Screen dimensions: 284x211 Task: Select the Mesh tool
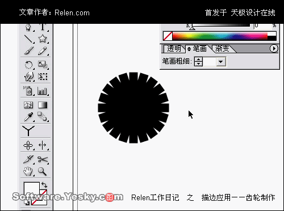[28, 105]
